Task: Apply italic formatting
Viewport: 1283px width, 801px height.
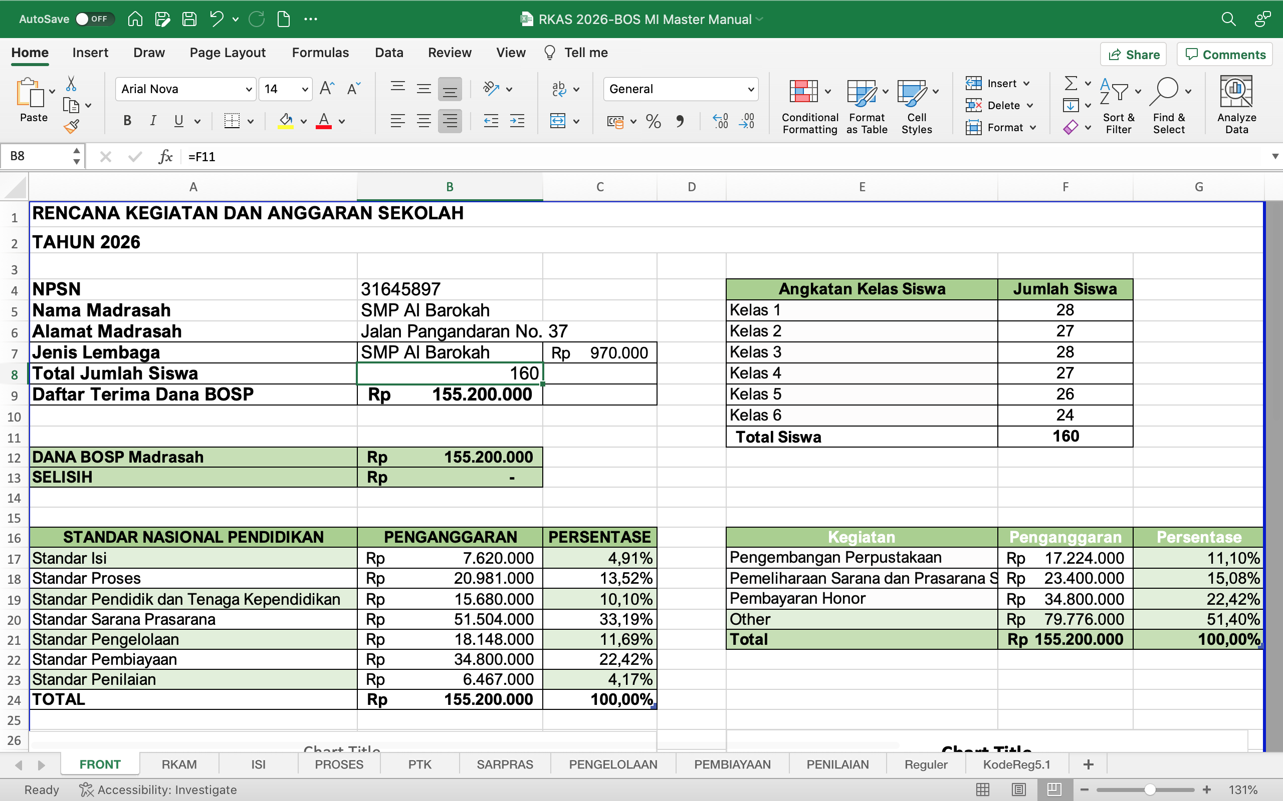Action: (153, 121)
